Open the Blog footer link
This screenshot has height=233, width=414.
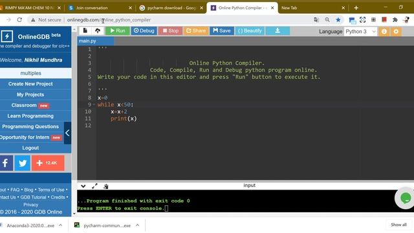(28, 190)
